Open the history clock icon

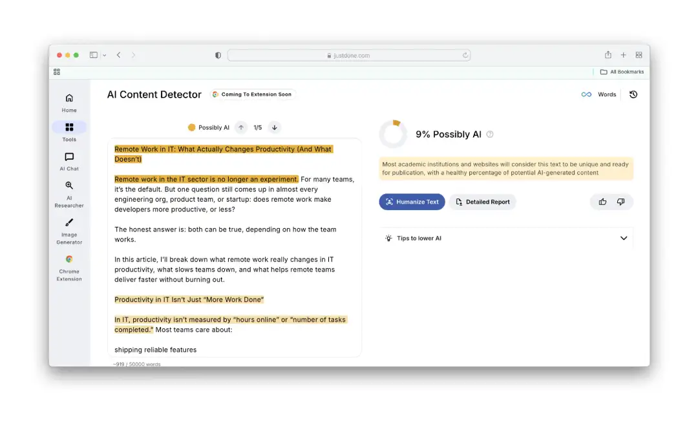tap(633, 94)
